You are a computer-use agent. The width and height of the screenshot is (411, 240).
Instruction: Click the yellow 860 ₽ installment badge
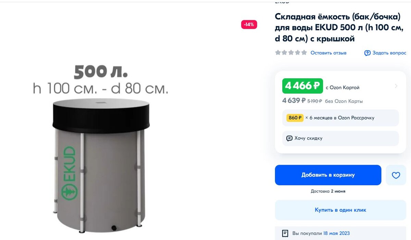[x=295, y=118]
